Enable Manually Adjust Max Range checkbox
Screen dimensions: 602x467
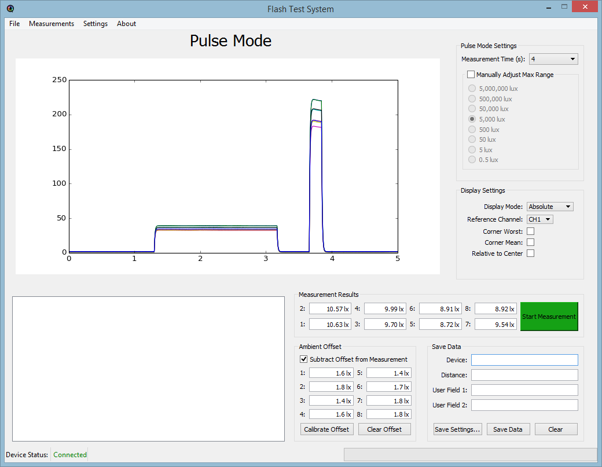pyautogui.click(x=471, y=75)
